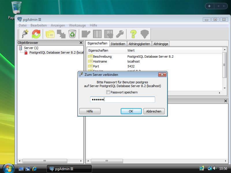Click the switch windows quick launch icon
Screen dimensions: 231x173
28,169
